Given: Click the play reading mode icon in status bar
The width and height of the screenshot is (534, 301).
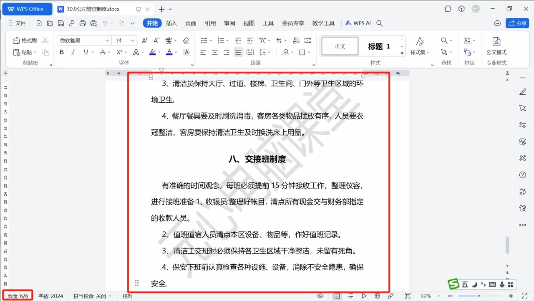Looking at the screenshot, I should [364, 296].
